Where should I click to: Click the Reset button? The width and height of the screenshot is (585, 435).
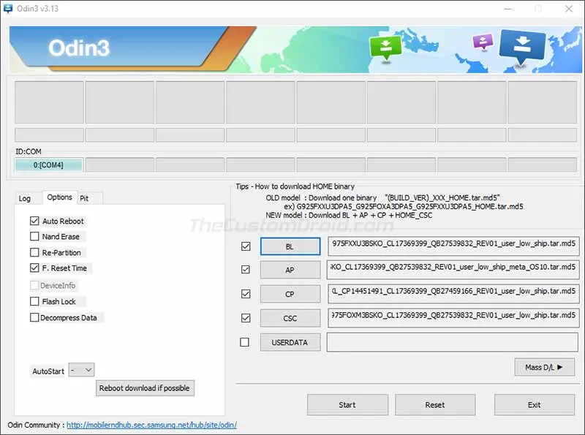click(435, 404)
